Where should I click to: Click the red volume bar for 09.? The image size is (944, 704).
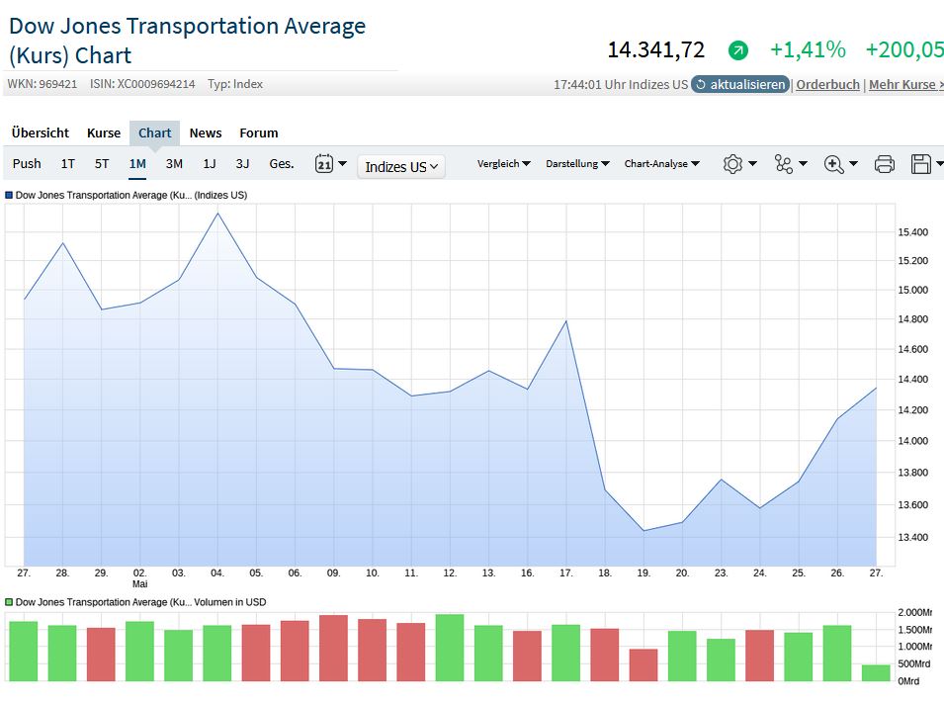tap(333, 648)
